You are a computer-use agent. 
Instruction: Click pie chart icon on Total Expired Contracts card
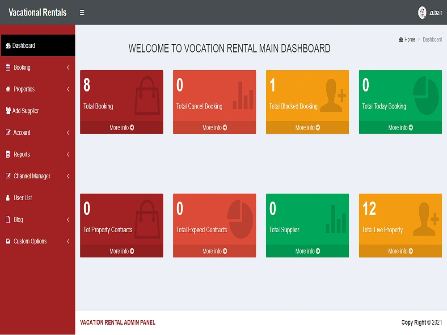tap(240, 219)
